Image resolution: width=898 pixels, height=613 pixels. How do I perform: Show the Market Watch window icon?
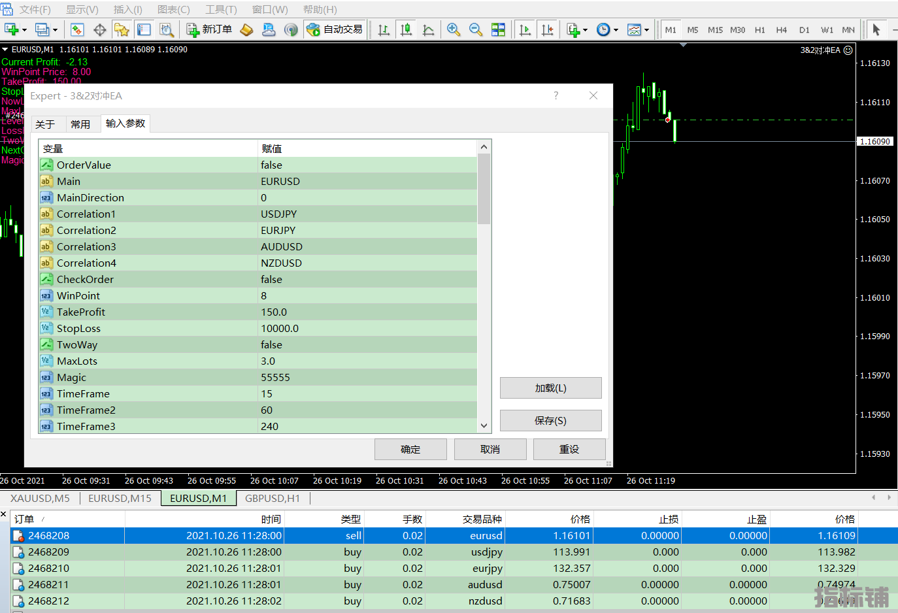point(77,29)
